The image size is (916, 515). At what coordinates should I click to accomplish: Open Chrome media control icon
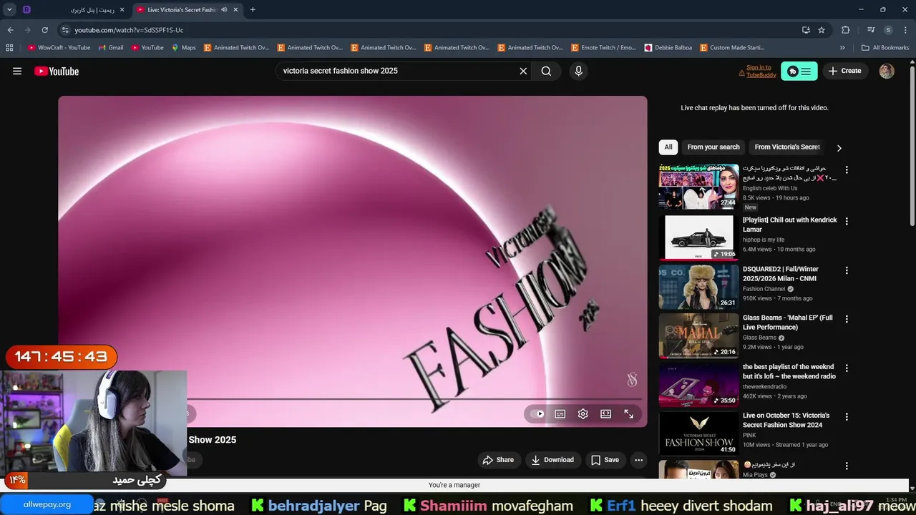click(x=871, y=30)
